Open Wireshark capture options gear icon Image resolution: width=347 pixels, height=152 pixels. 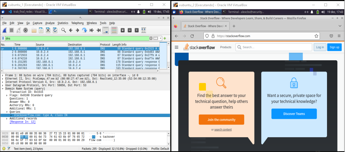click(26, 30)
